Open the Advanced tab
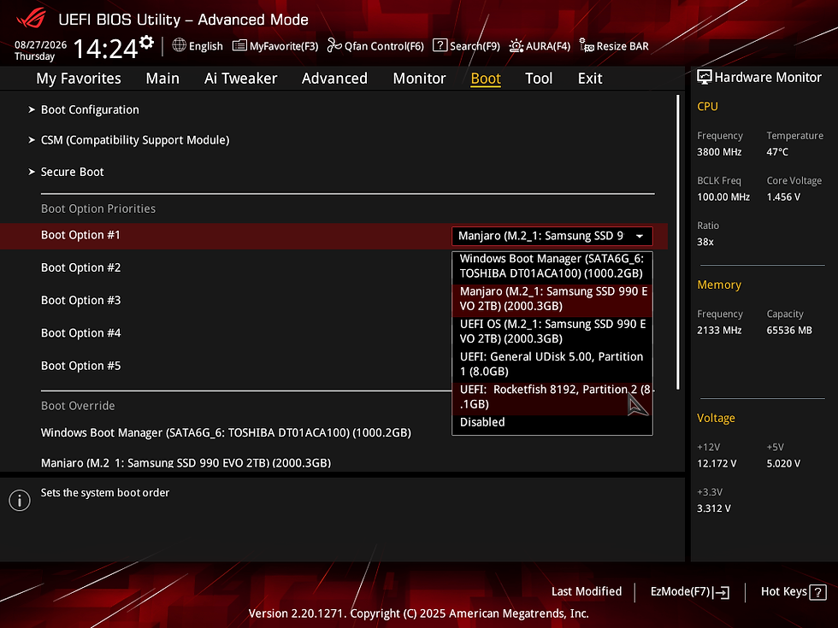The image size is (838, 628). click(x=334, y=79)
